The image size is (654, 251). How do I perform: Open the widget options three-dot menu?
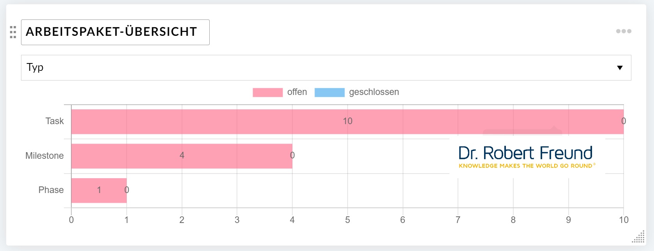pyautogui.click(x=624, y=31)
